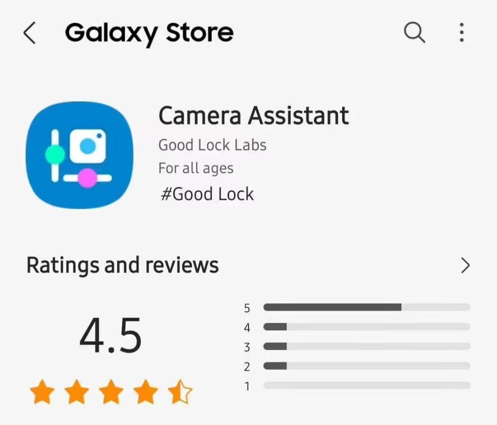Tap the half-filled fifth star

pos(180,392)
